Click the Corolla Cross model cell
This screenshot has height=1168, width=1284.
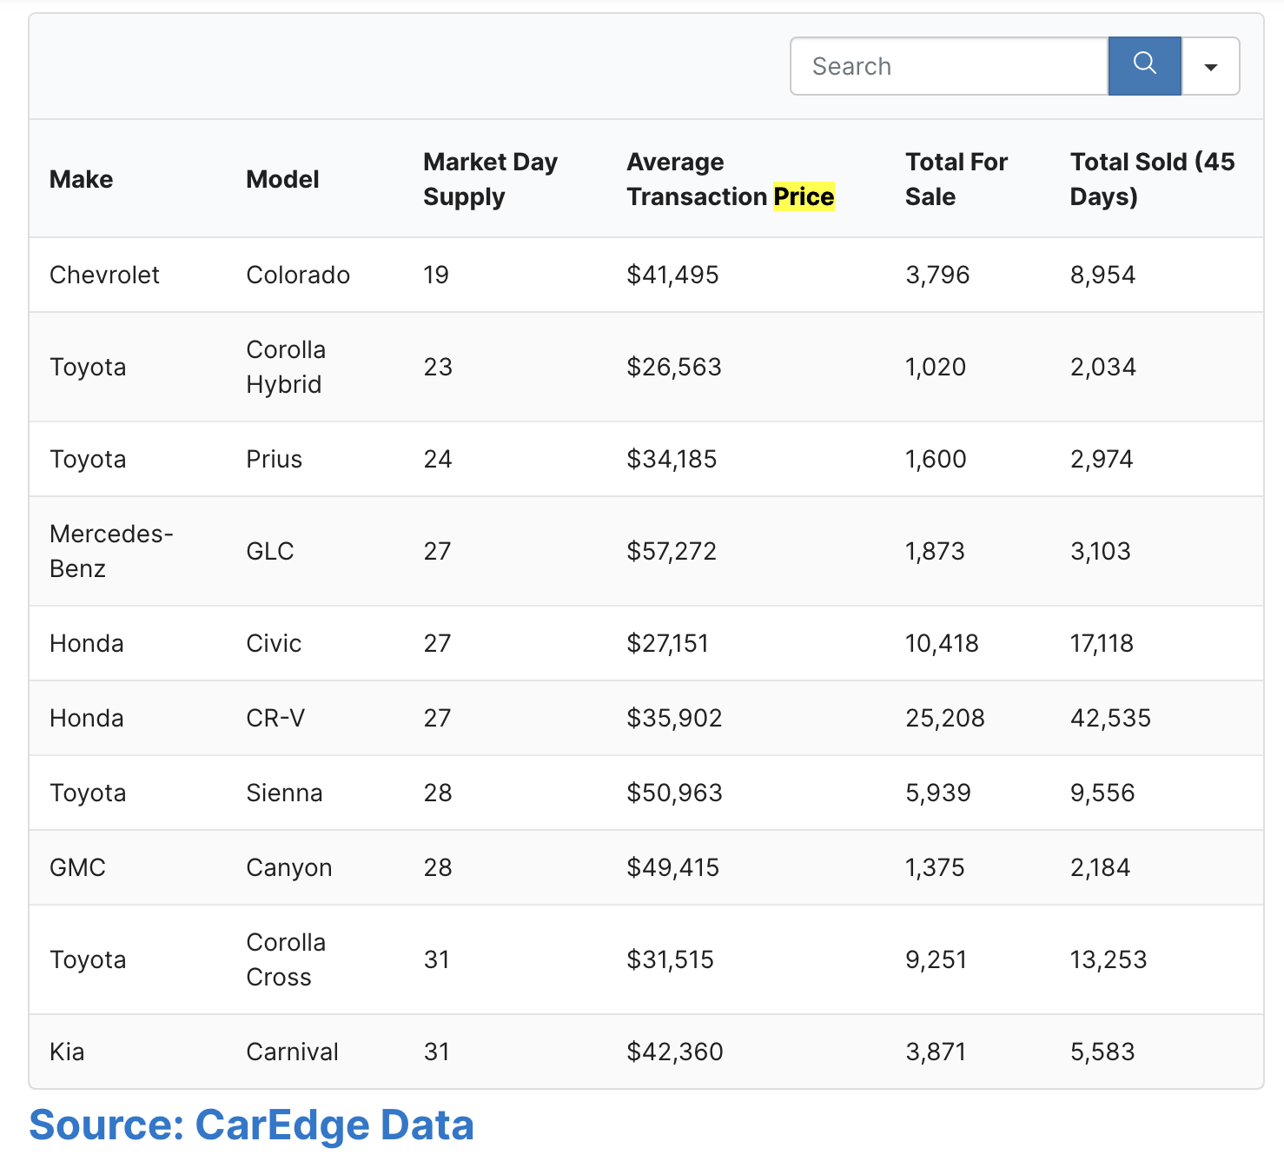coord(286,959)
